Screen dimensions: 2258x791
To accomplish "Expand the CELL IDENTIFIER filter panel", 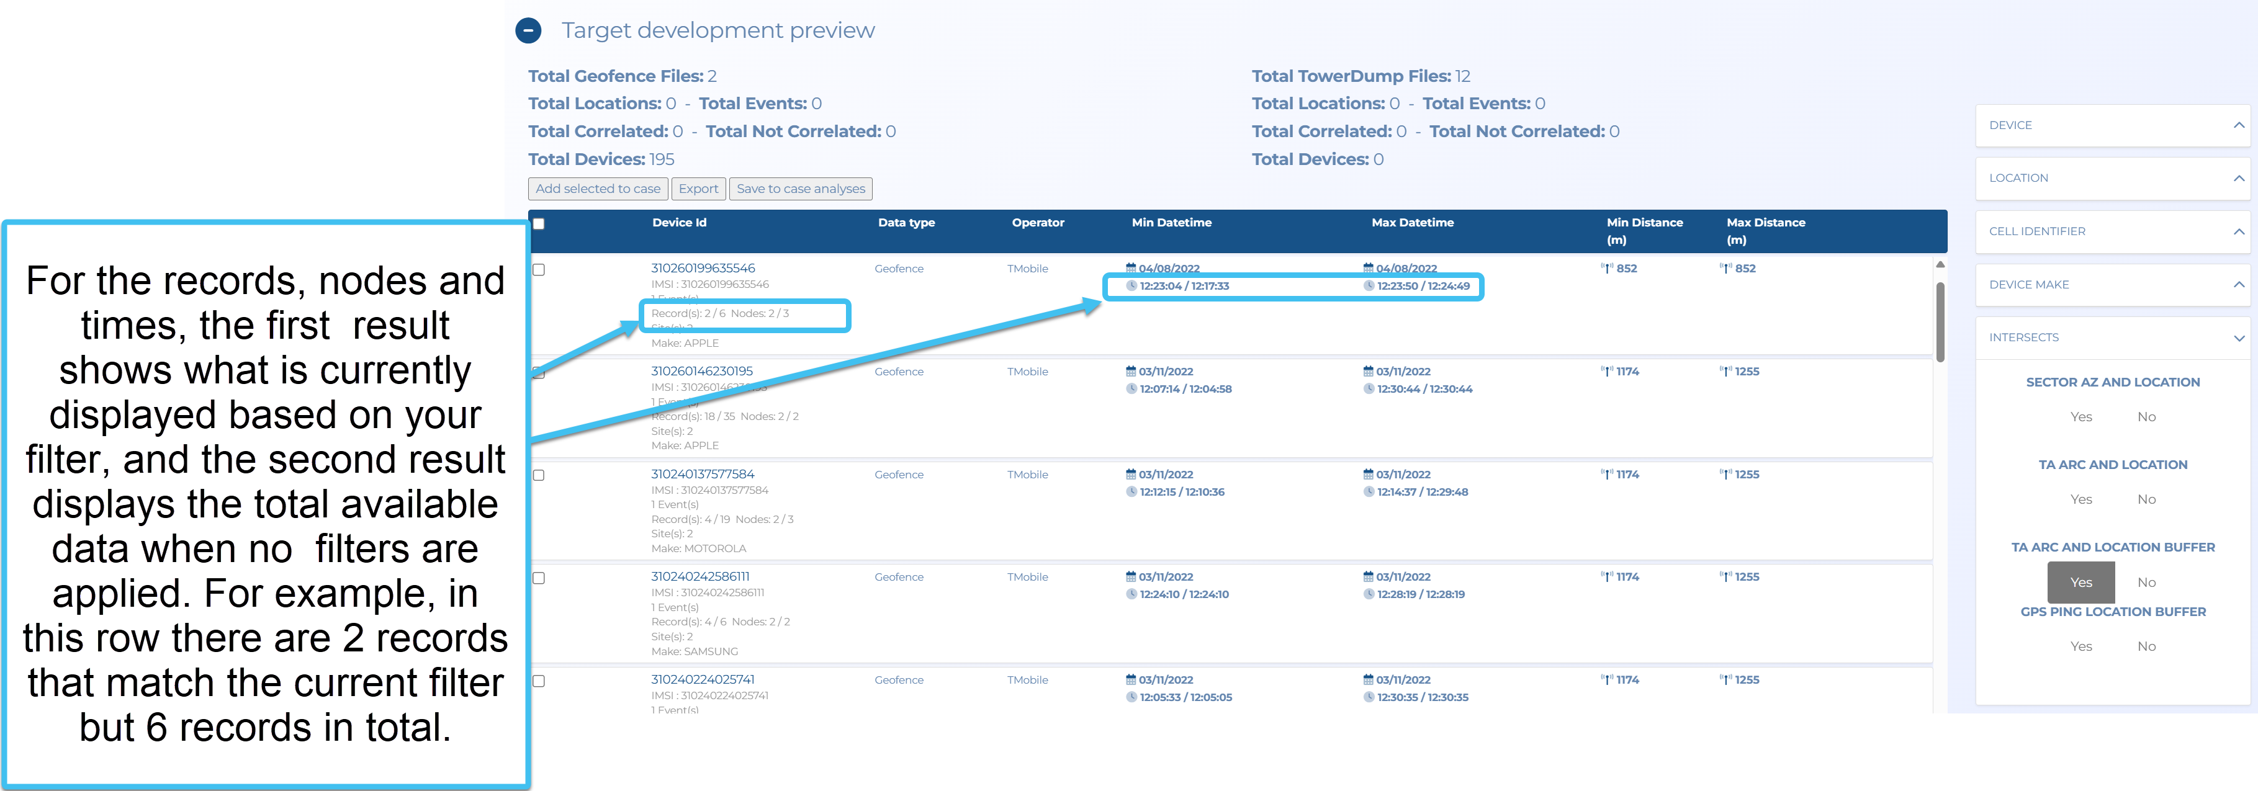I will pos(2238,231).
